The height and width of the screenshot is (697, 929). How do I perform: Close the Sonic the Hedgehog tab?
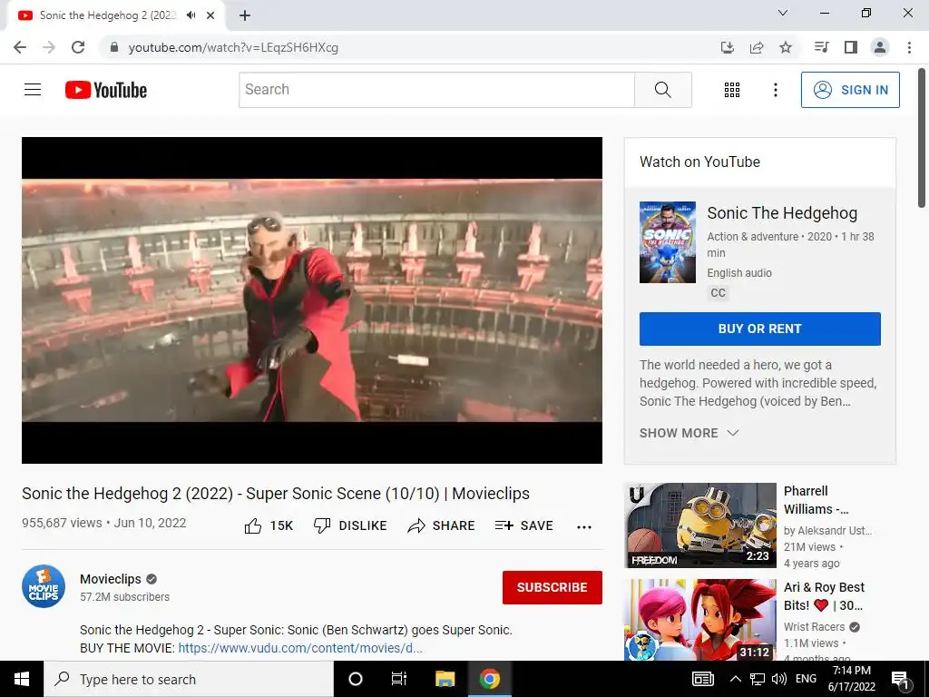[x=210, y=15]
